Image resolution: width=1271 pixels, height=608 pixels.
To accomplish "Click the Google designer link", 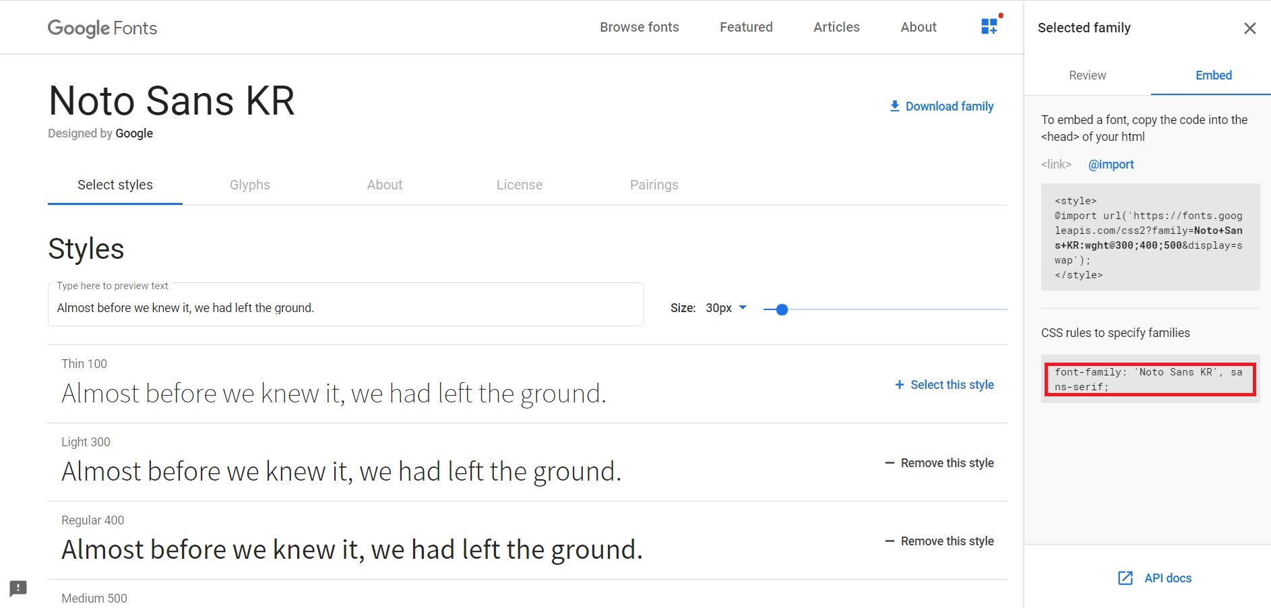I will [134, 133].
